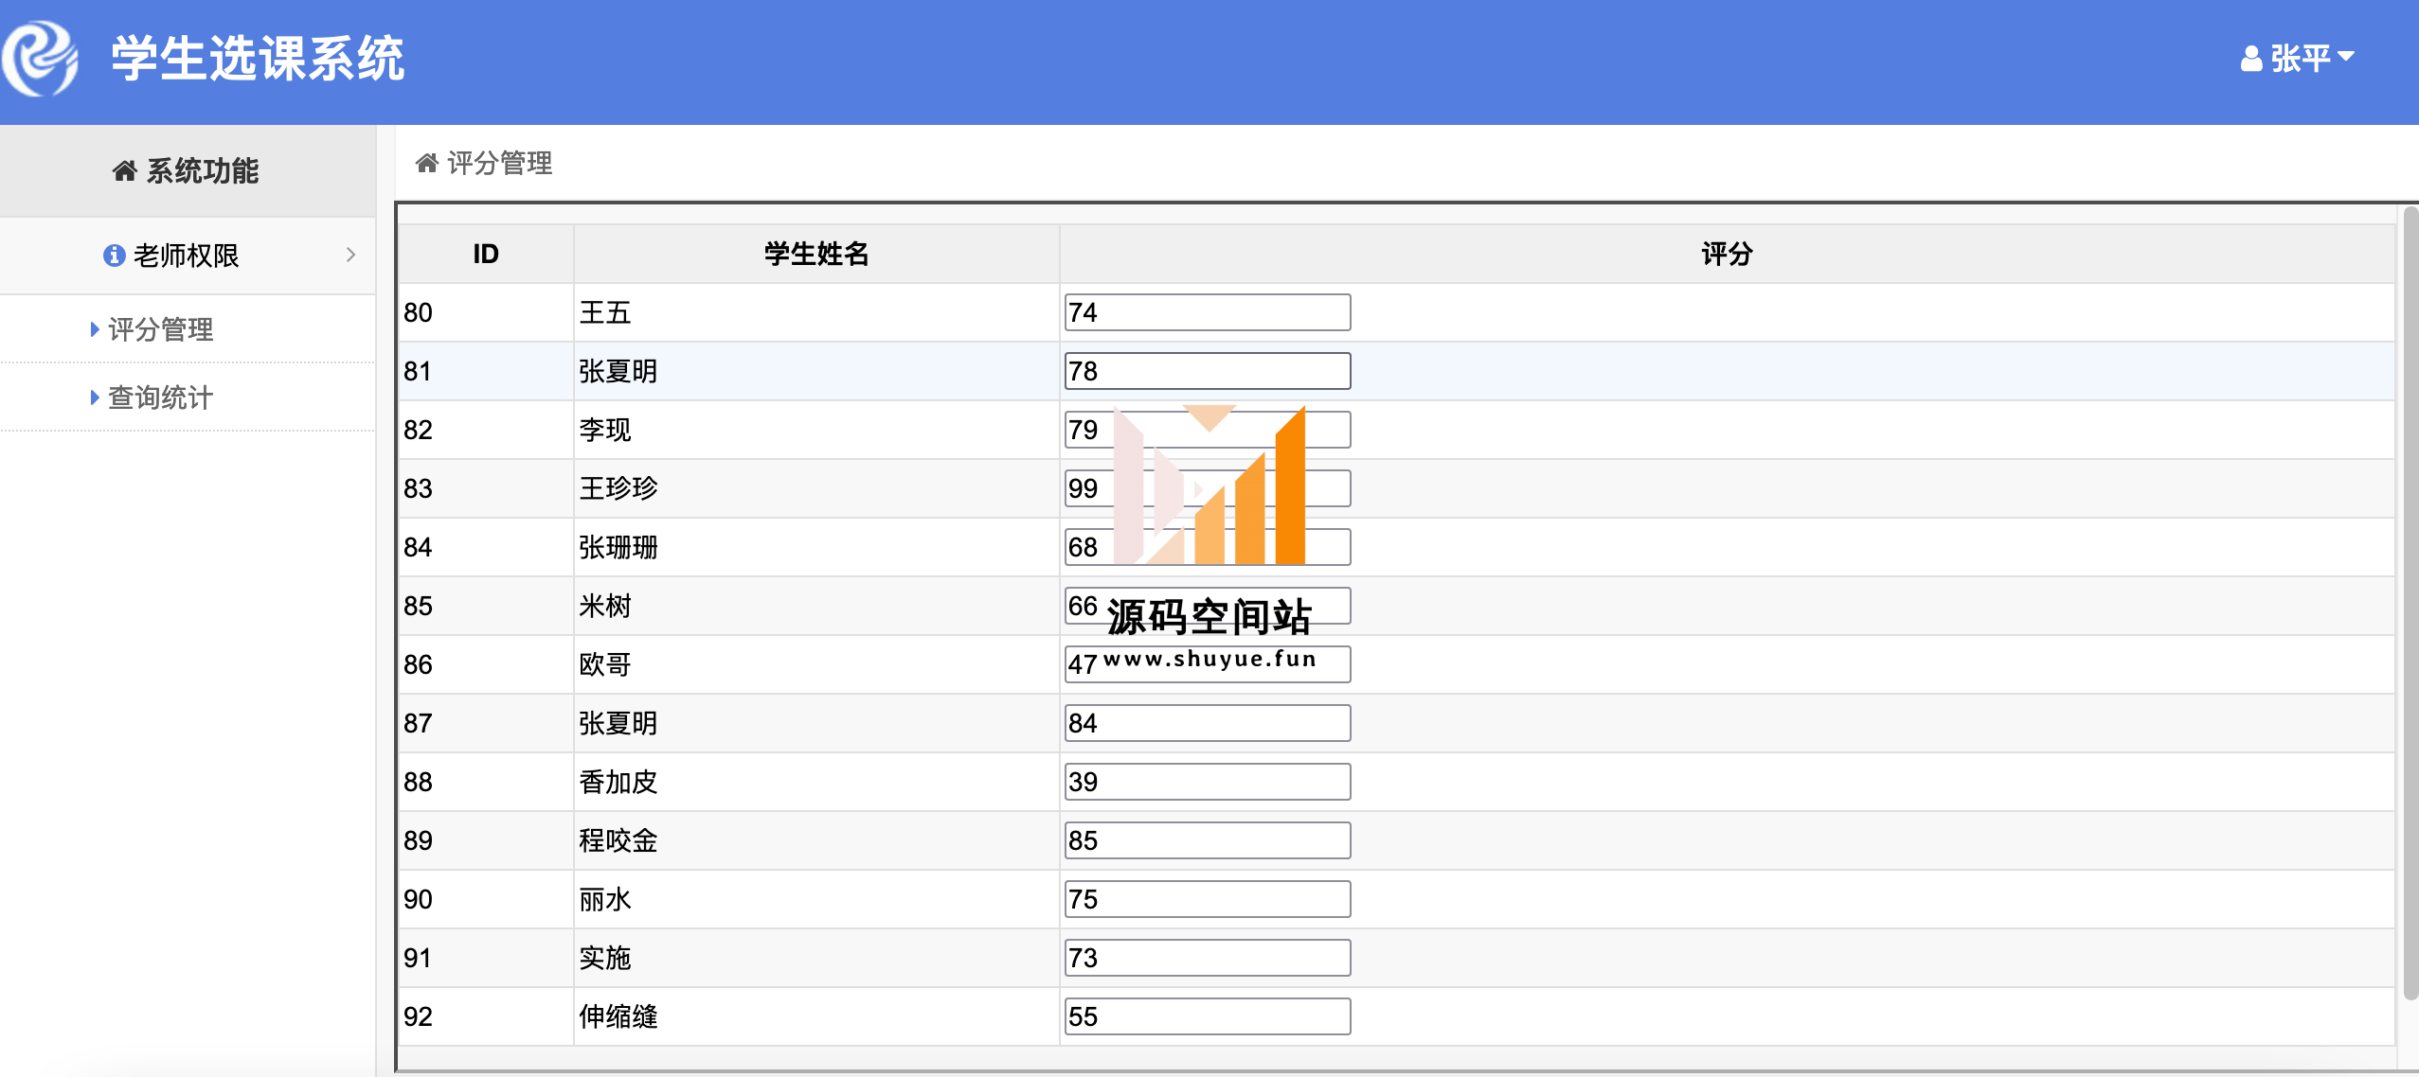Image resolution: width=2419 pixels, height=1077 pixels.
Task: Click student name 王珍珍
Action: (x=618, y=488)
